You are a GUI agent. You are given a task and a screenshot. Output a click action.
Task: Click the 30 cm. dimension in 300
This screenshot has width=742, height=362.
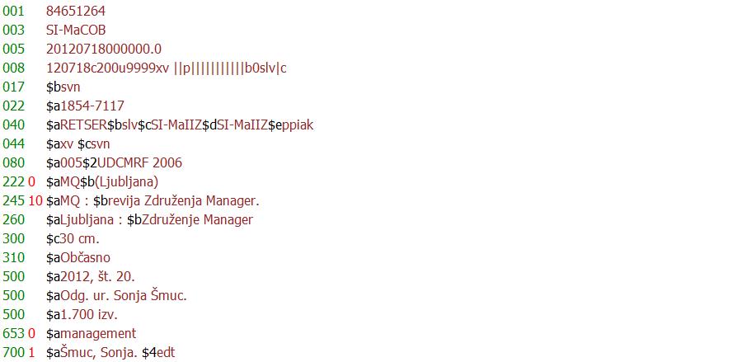[x=79, y=238]
